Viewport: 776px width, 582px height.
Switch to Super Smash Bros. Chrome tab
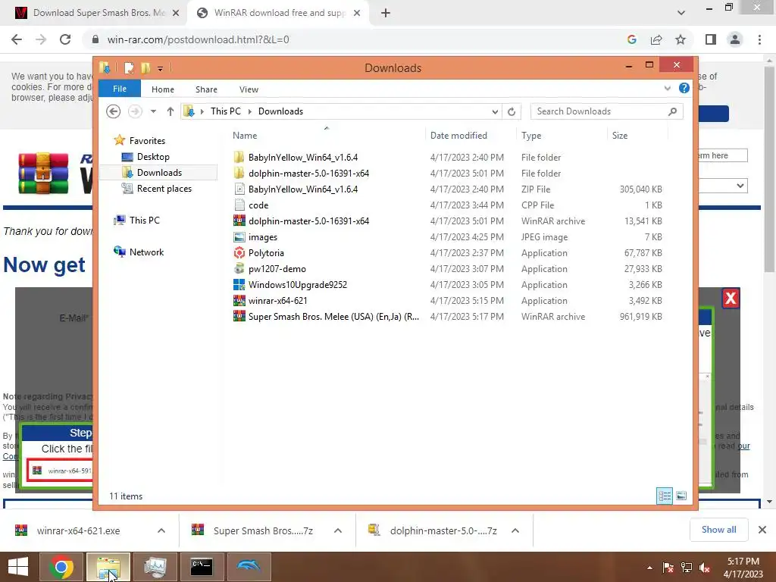click(97, 13)
